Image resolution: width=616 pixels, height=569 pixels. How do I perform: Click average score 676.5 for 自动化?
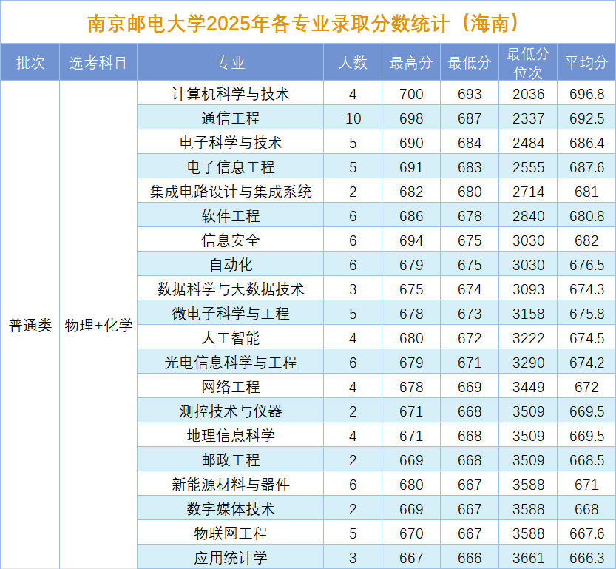586,265
